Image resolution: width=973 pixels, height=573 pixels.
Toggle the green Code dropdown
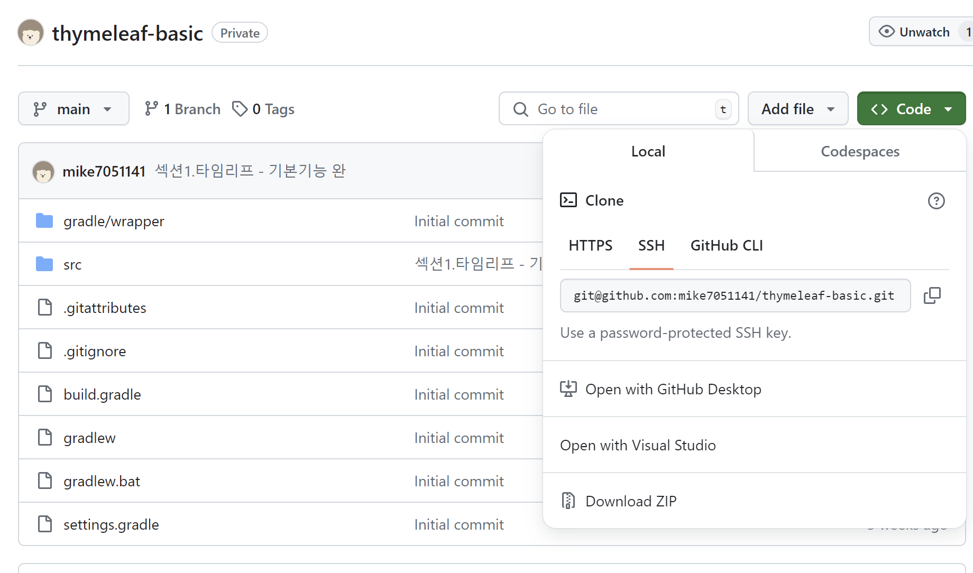(911, 108)
